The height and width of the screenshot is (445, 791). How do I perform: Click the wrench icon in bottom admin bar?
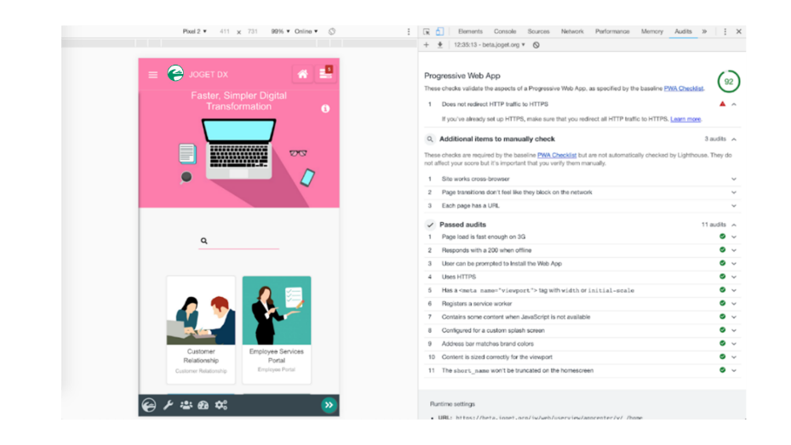pyautogui.click(x=168, y=405)
